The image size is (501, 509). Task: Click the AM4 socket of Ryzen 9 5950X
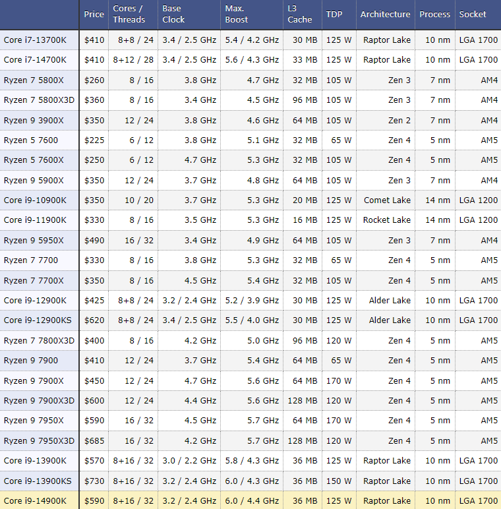[489, 241]
